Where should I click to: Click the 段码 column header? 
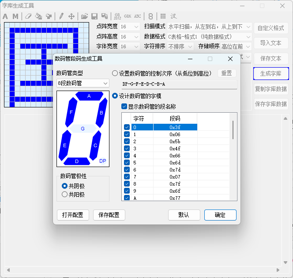pyautogui.click(x=175, y=118)
